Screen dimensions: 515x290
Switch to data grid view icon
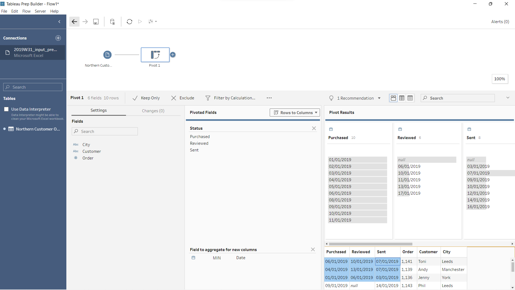coord(402,98)
